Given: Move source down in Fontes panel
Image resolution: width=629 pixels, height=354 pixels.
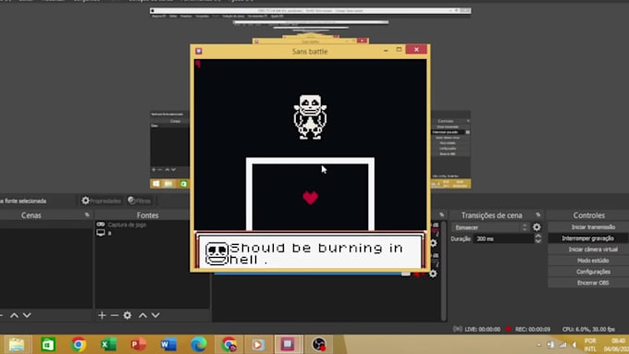Looking at the screenshot, I should click(155, 315).
